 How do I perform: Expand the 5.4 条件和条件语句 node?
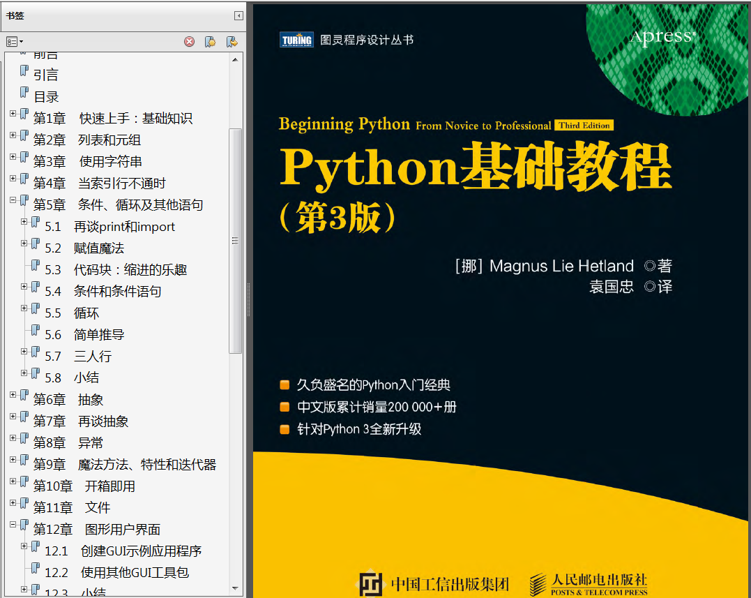tap(24, 286)
